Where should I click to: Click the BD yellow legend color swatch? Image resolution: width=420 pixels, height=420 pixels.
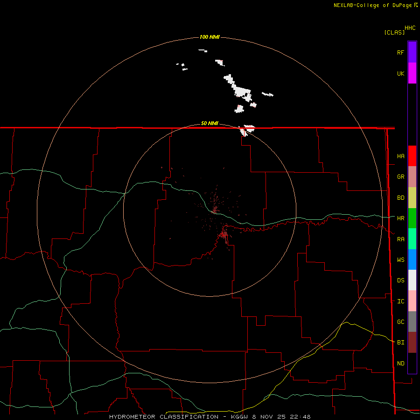412,198
